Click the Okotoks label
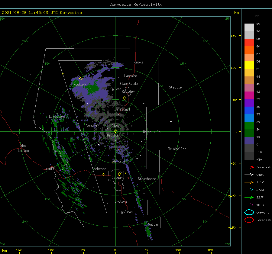The height and width of the screenshot is (254, 272). [121, 201]
